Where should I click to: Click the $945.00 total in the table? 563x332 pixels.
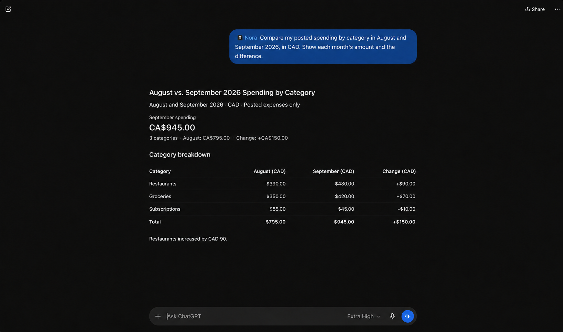pyautogui.click(x=344, y=222)
